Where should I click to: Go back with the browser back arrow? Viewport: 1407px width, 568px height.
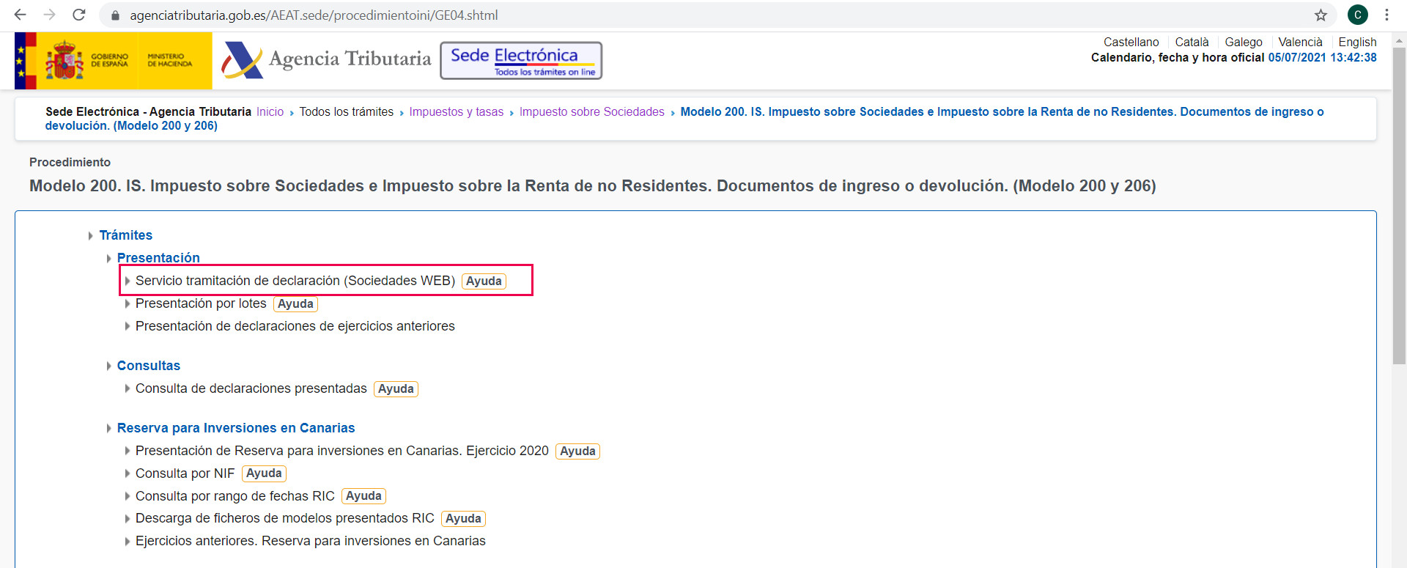coord(20,15)
